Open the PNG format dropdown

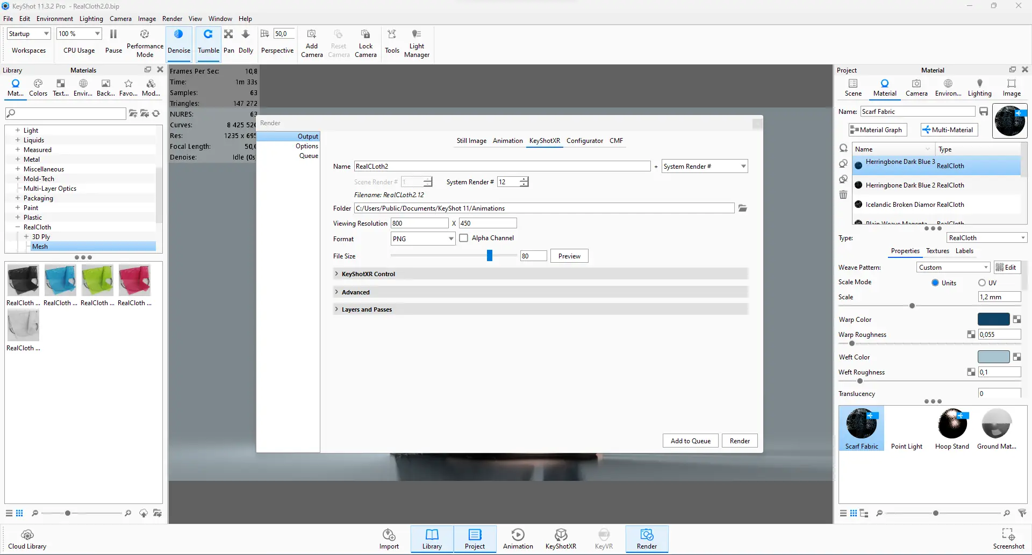pyautogui.click(x=423, y=239)
